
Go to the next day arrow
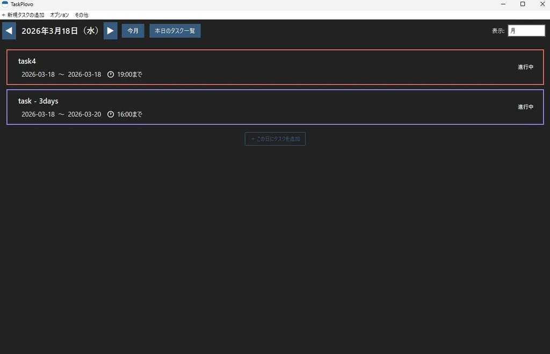(x=111, y=31)
